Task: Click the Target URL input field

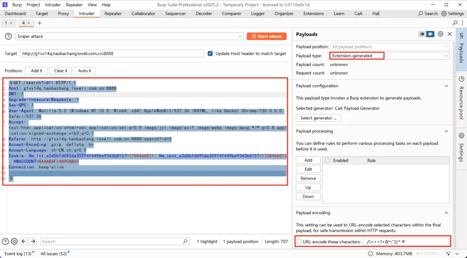Action: pyautogui.click(x=112, y=53)
